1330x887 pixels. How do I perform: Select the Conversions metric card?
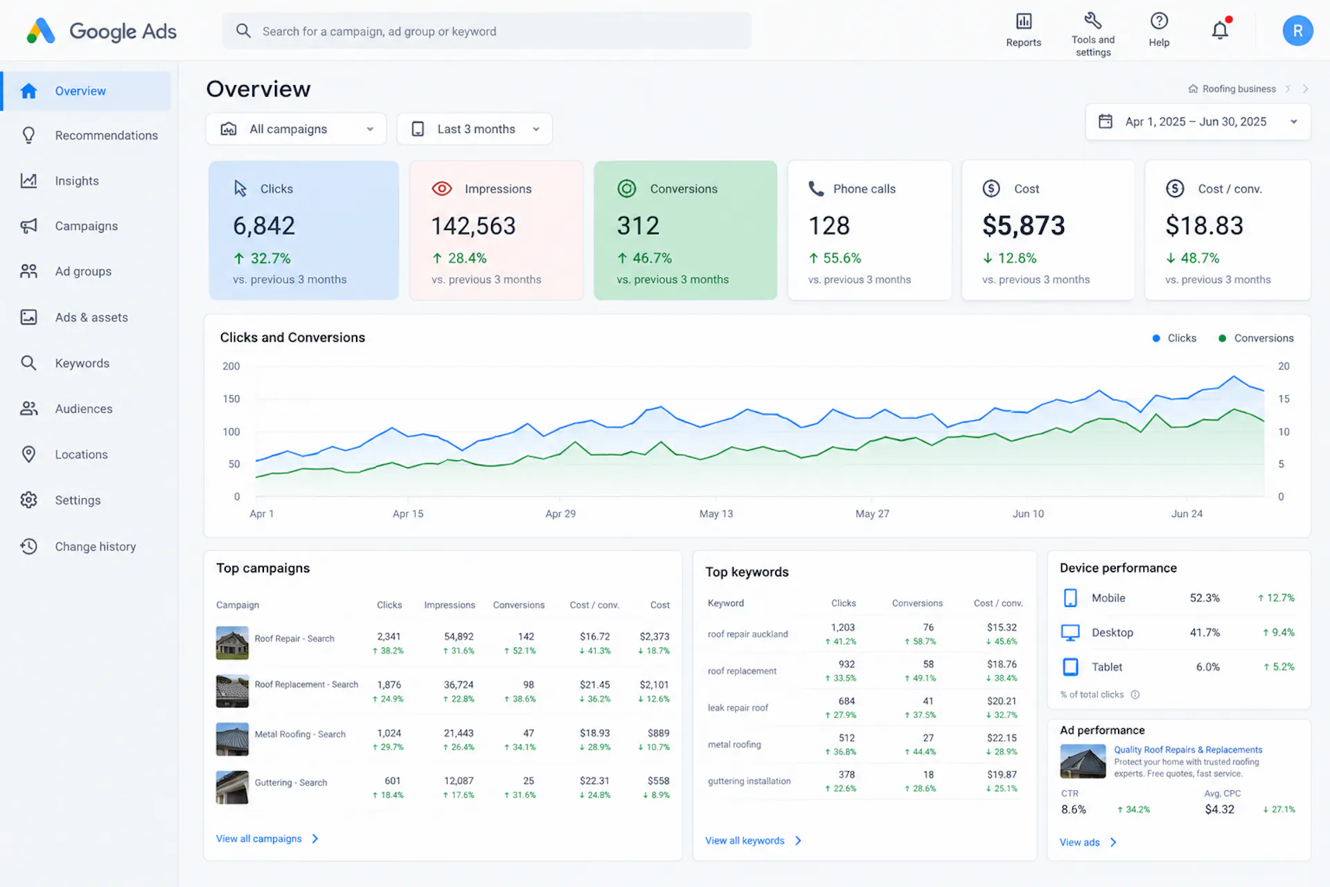tap(685, 231)
